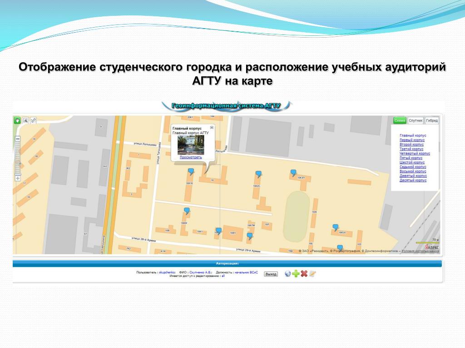Click the blue marker on building 16К5Х
Viewport: 465px width, 348px height.
(x=336, y=227)
